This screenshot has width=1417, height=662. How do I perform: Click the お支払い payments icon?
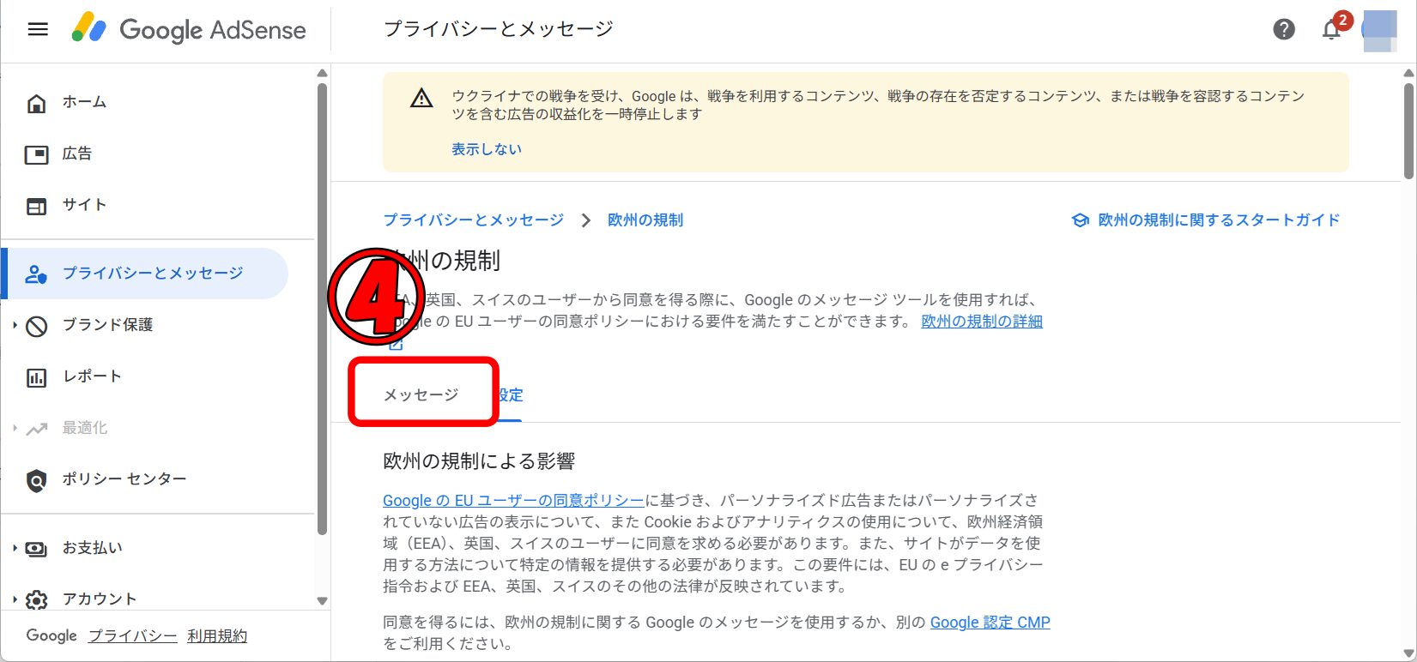pos(36,549)
